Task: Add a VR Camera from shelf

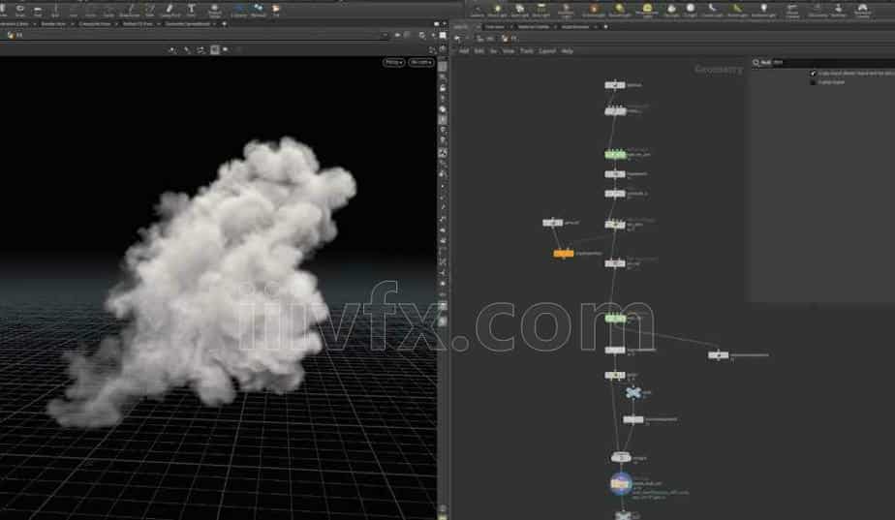Action: coord(818,10)
